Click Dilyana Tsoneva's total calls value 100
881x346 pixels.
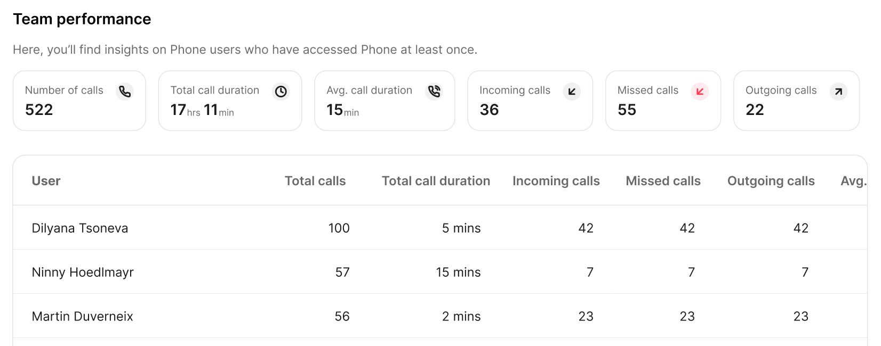tap(339, 228)
